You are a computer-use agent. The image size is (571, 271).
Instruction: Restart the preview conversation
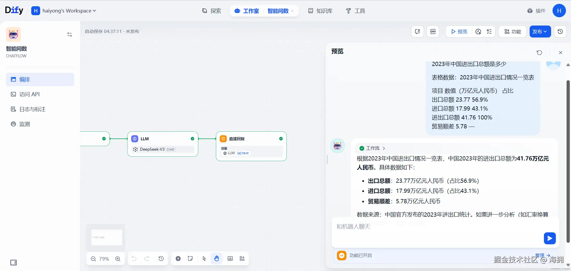coord(539,53)
